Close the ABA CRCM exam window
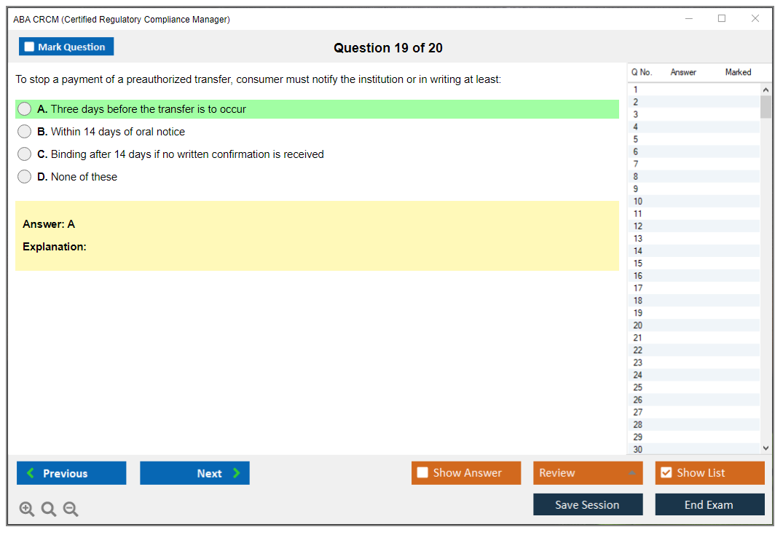 tap(755, 19)
